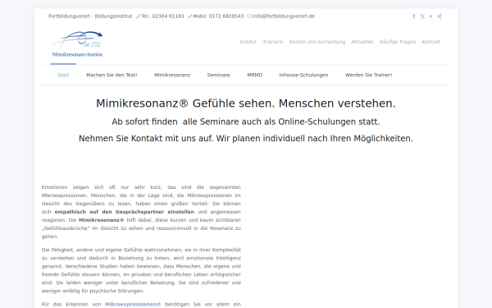Click the telephone icon before Tel.

(x=138, y=16)
